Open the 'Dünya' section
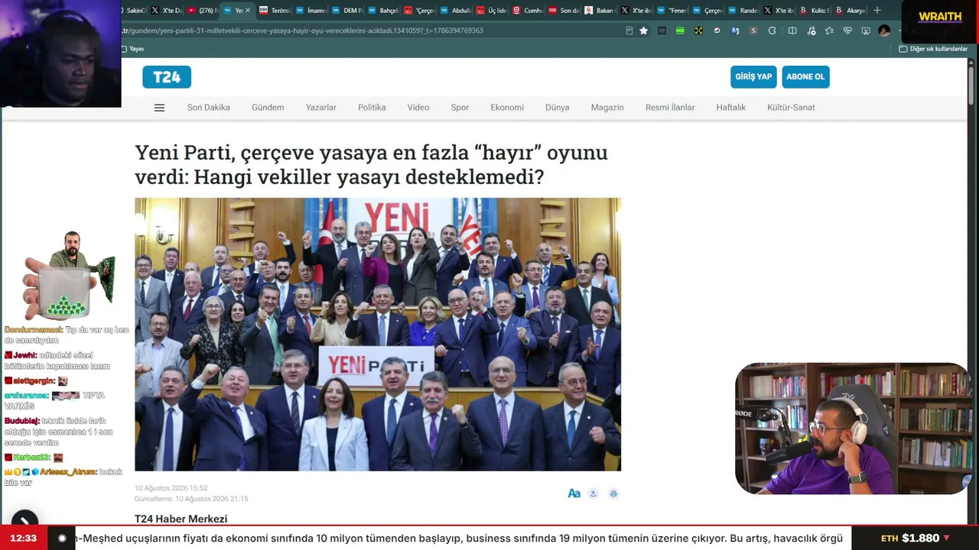 [558, 108]
